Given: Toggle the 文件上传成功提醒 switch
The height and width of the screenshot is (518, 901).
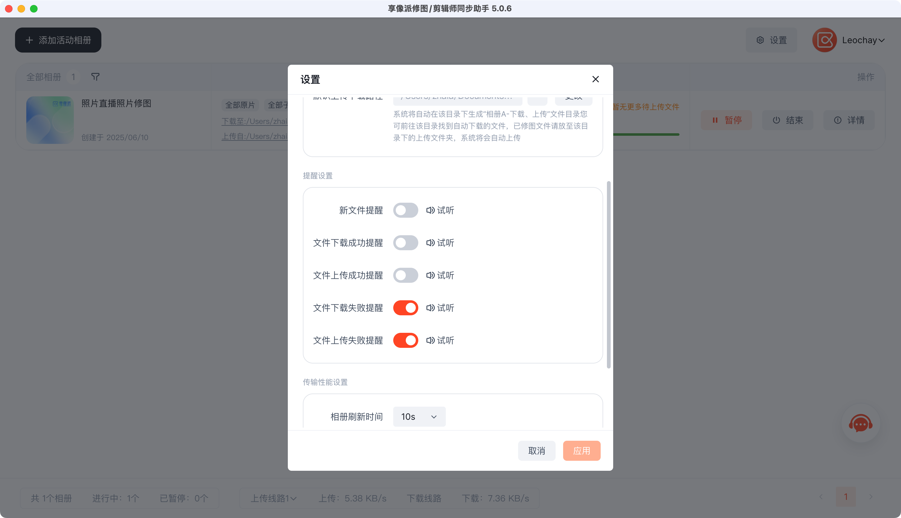Looking at the screenshot, I should pos(405,275).
